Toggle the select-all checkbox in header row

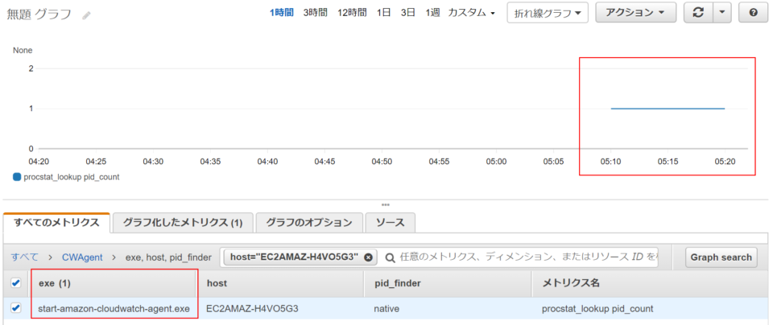(x=16, y=282)
